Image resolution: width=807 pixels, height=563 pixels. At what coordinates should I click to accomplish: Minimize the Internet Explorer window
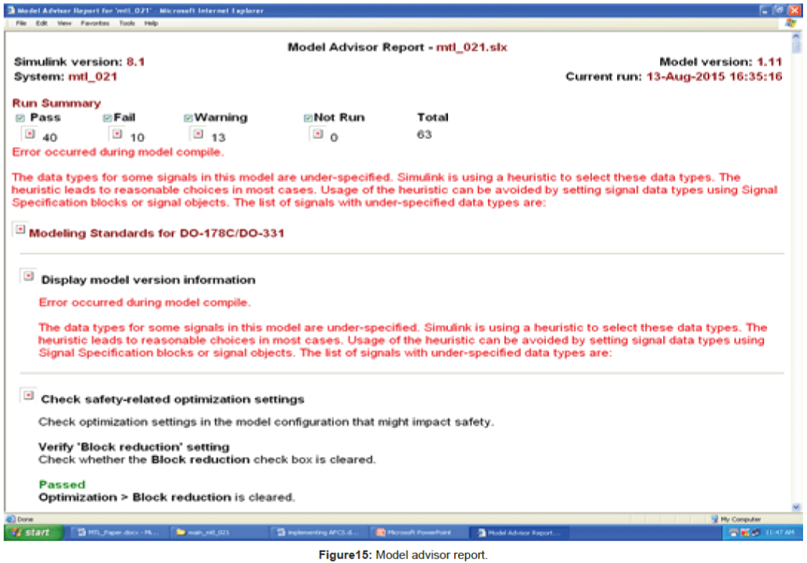765,10
